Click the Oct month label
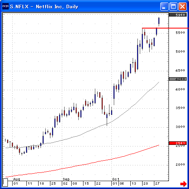 (116, 179)
